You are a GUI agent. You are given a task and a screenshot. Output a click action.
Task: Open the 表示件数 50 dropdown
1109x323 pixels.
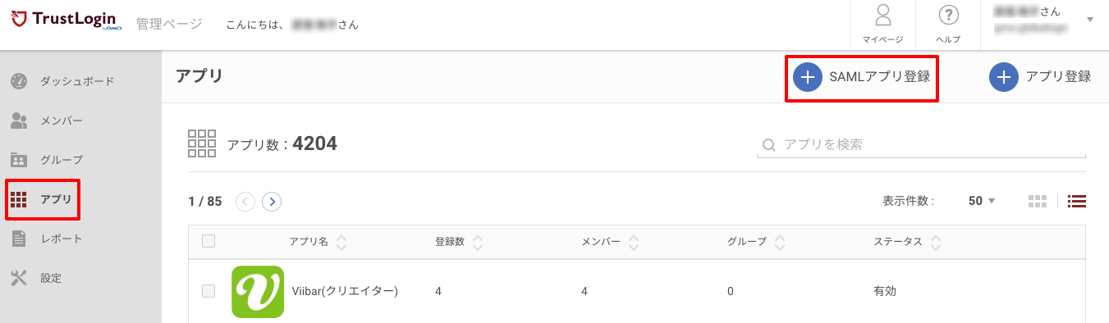pyautogui.click(x=982, y=201)
